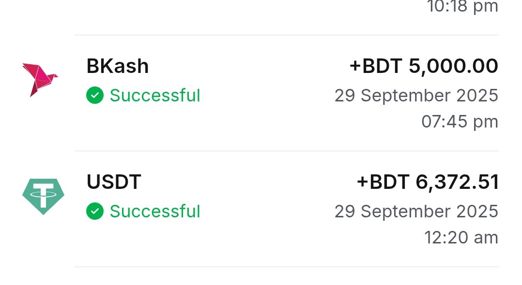Click the green checkmark in the USDT row
This screenshot has height=285, width=522.
95,211
